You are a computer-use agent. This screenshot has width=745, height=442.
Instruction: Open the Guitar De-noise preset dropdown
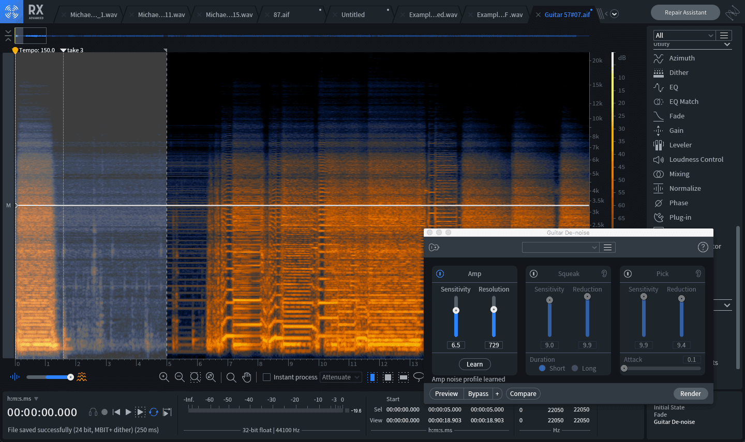pyautogui.click(x=560, y=248)
